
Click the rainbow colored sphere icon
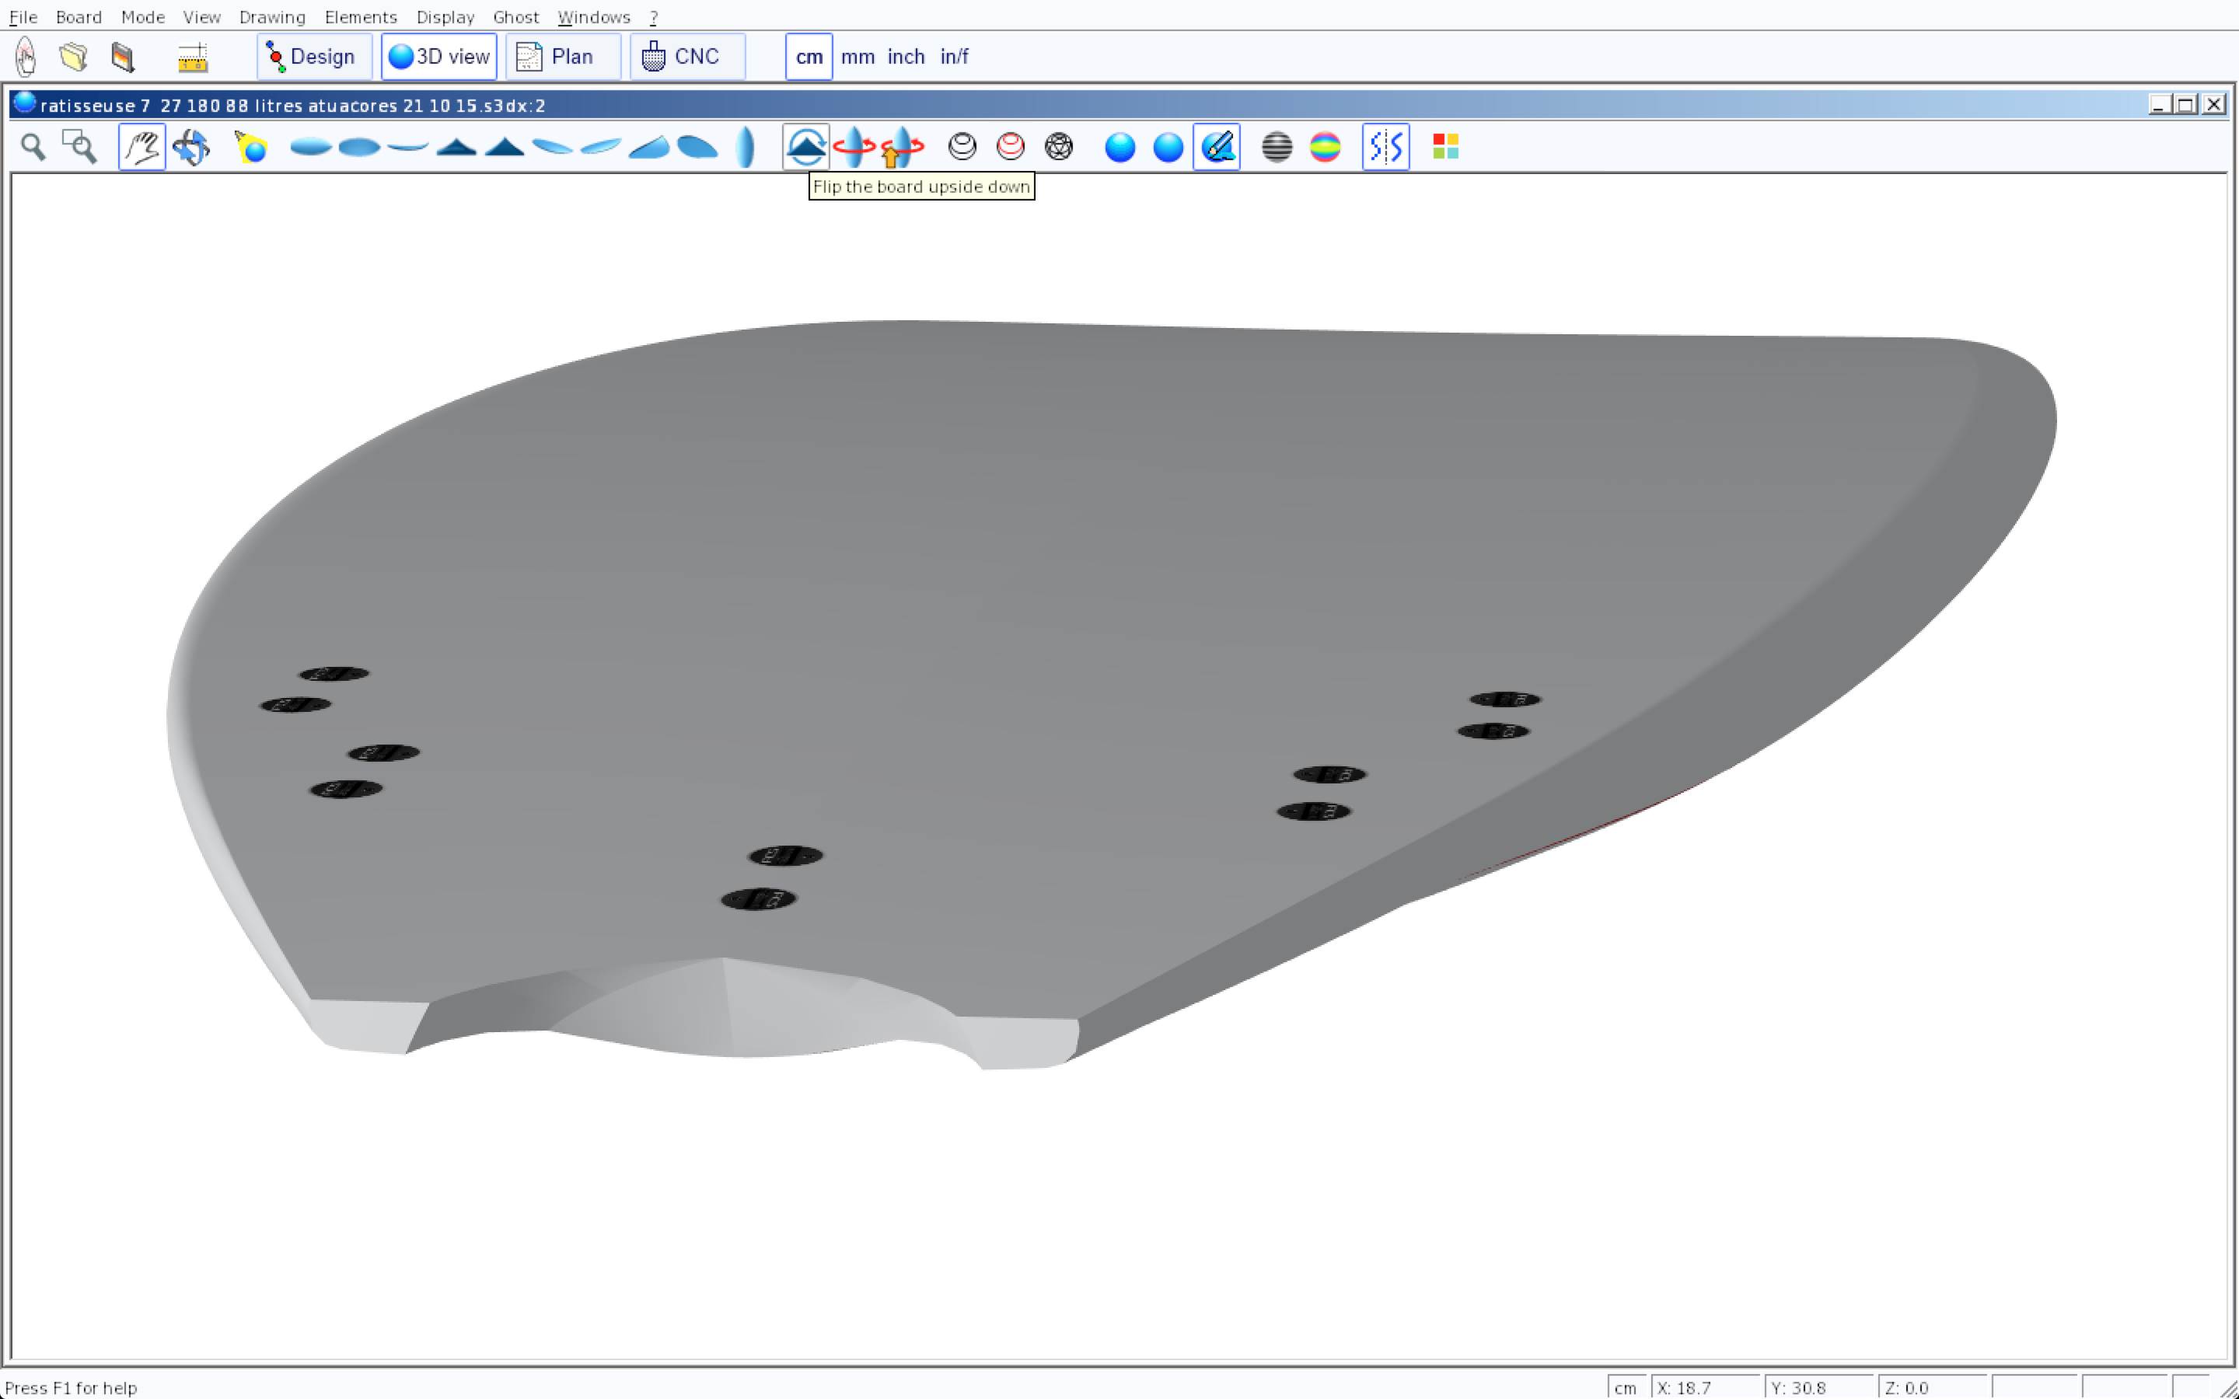pyautogui.click(x=1325, y=147)
